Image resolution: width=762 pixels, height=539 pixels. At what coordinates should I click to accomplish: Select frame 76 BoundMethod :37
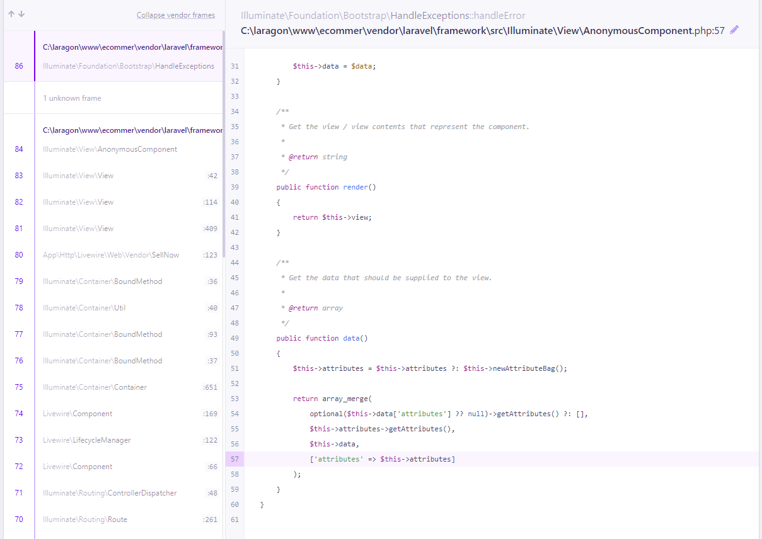pyautogui.click(x=113, y=361)
